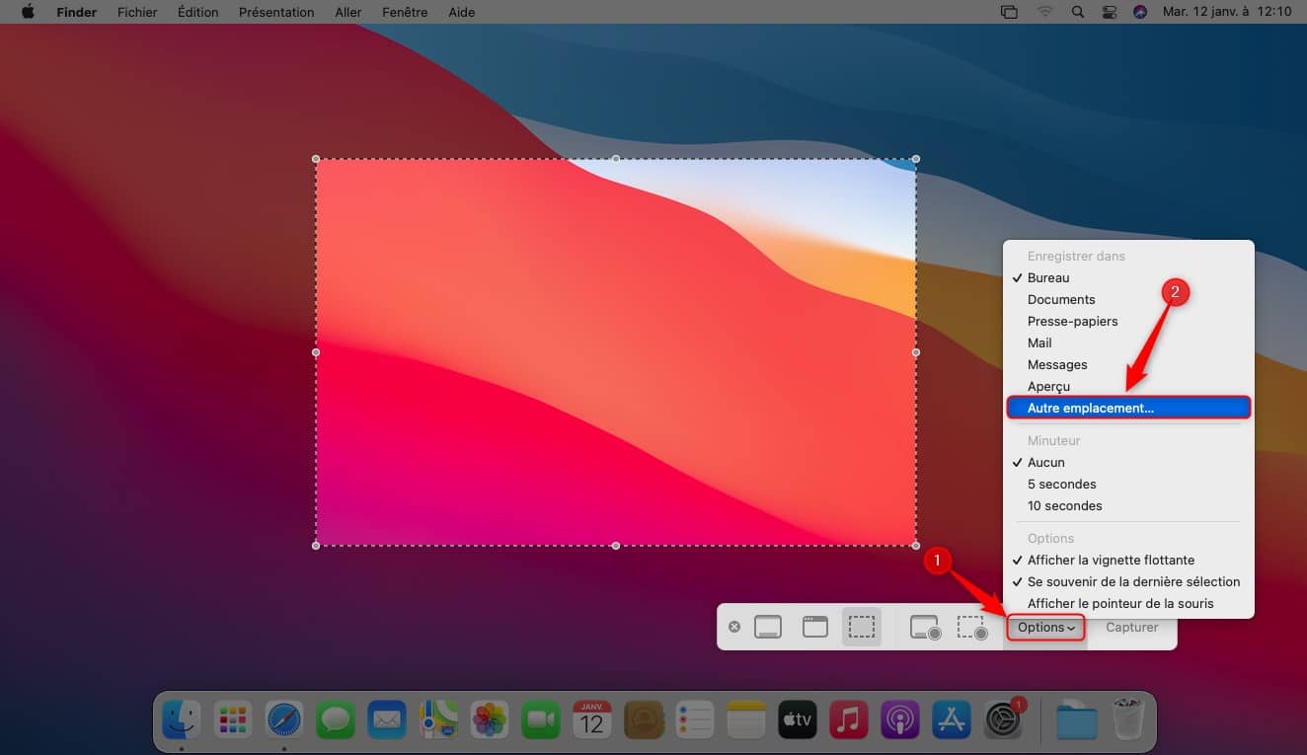
Task: Select Autre emplacement… menu entry
Action: coord(1128,408)
